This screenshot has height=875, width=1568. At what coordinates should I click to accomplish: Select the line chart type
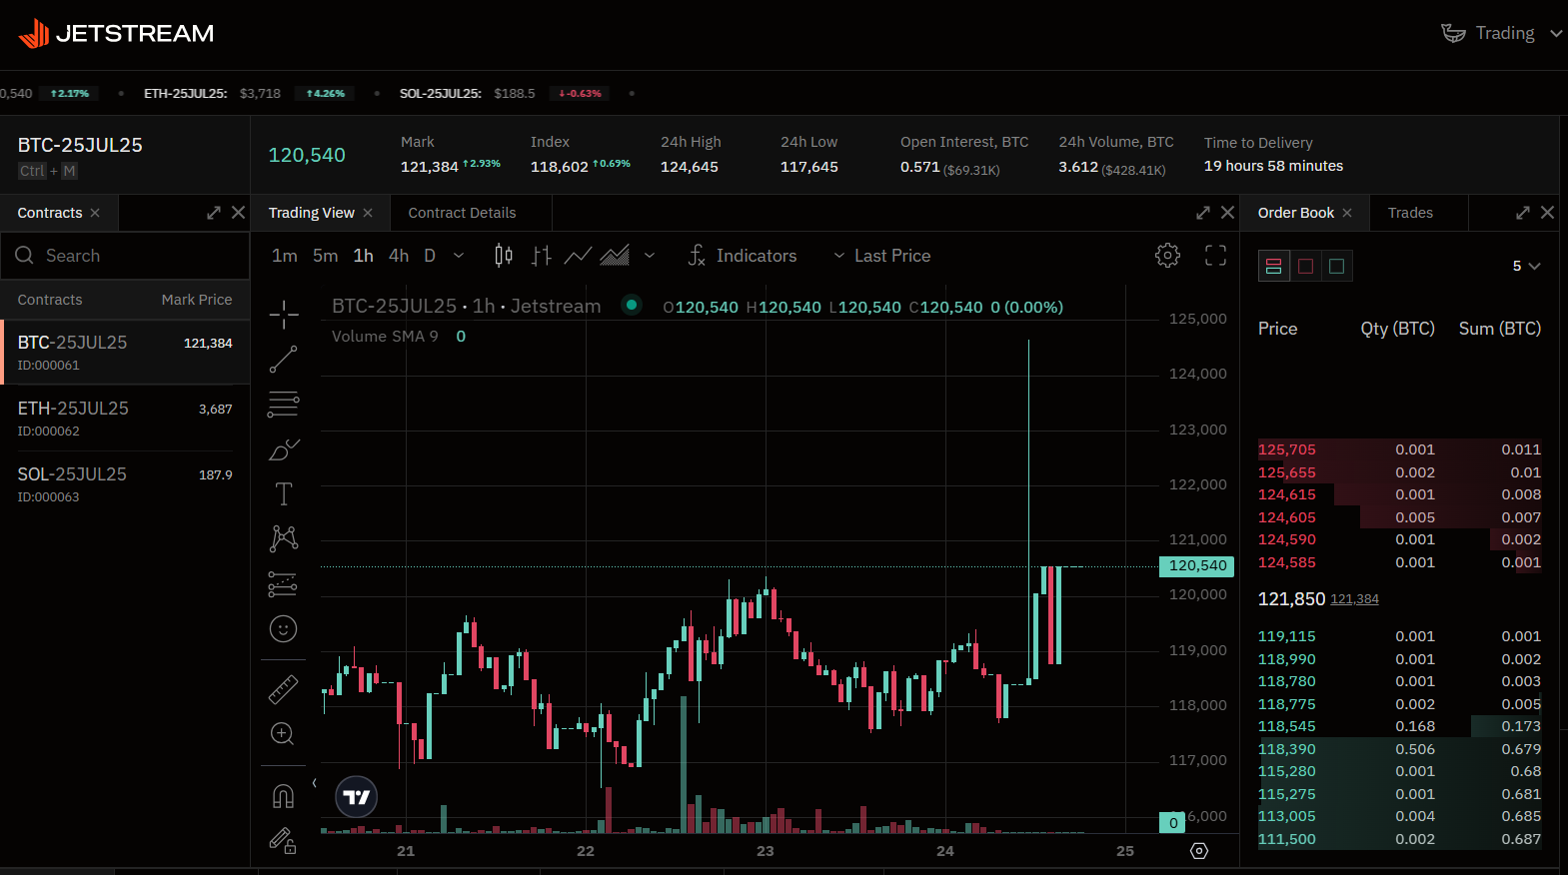(x=578, y=256)
